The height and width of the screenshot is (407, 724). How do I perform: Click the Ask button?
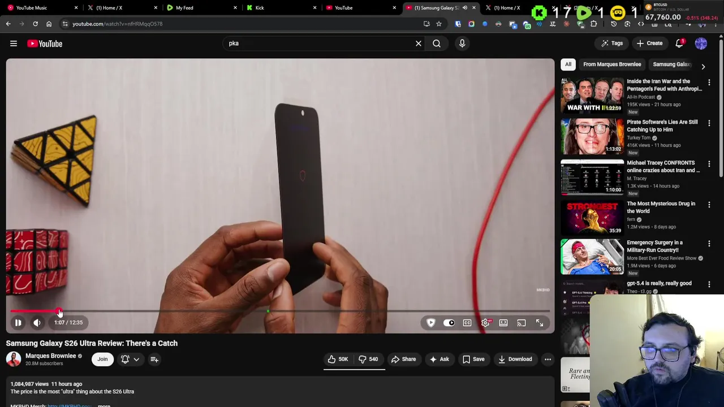pos(439,359)
